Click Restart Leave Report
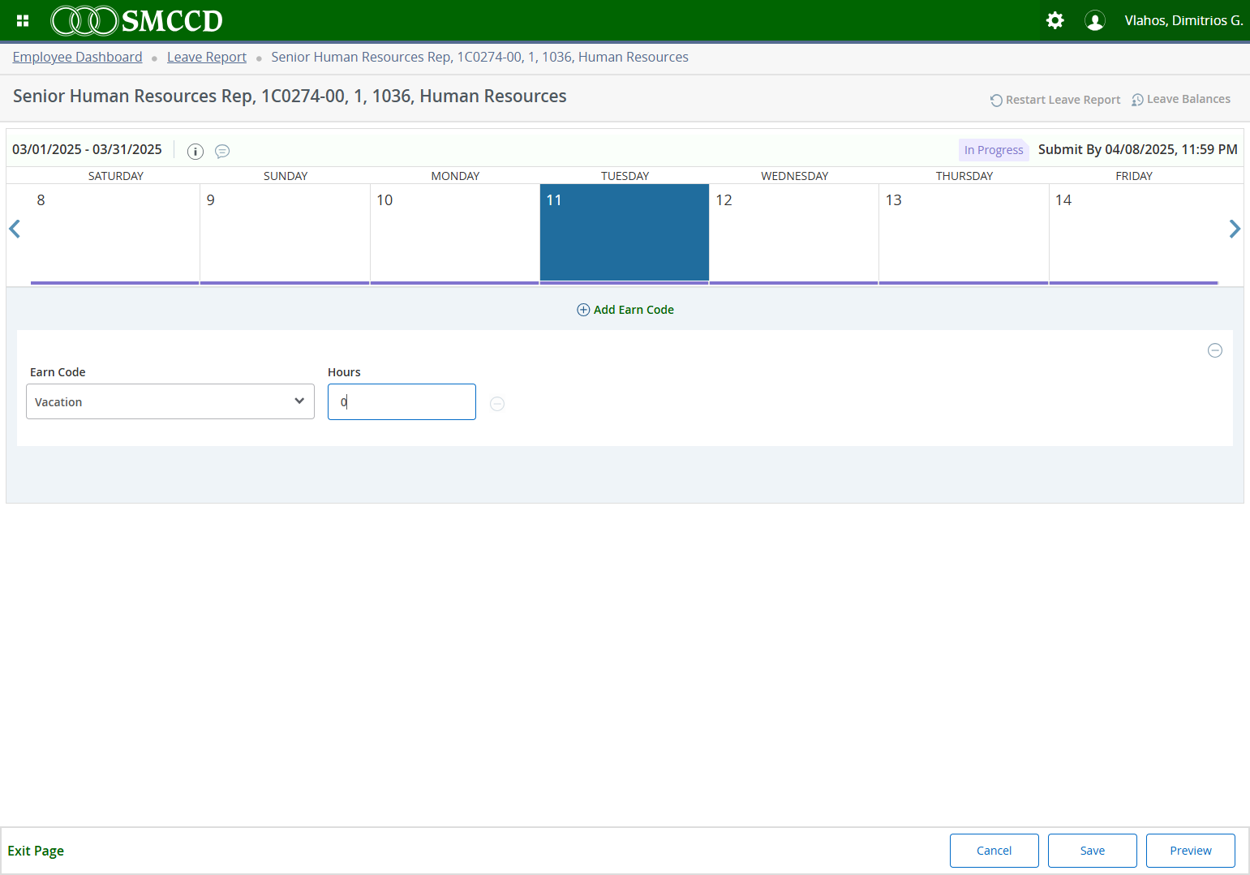 pyautogui.click(x=1055, y=100)
